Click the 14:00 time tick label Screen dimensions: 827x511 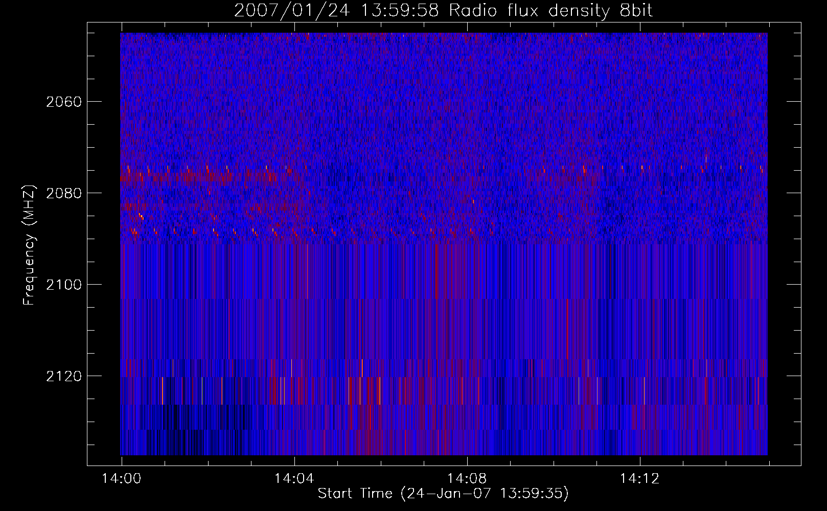[x=121, y=478]
